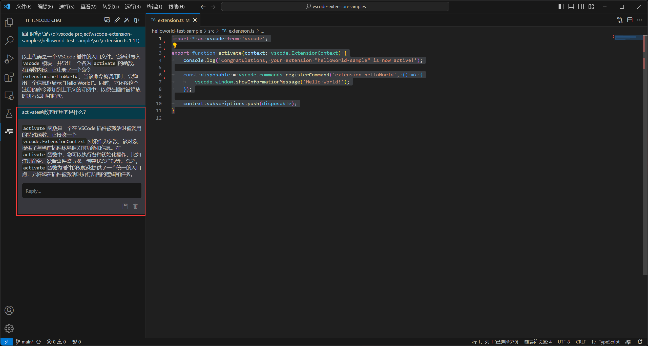Split the editor with the split icon
Screen dimensions: 648x346
coord(630,20)
